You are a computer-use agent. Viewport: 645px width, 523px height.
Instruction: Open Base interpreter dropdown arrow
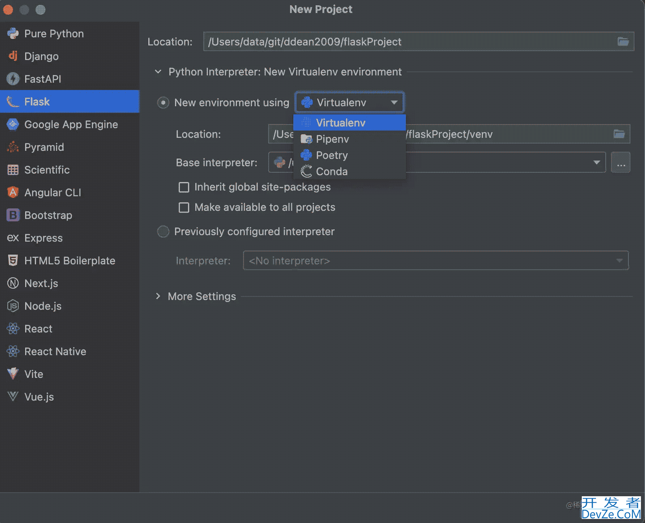pyautogui.click(x=596, y=162)
